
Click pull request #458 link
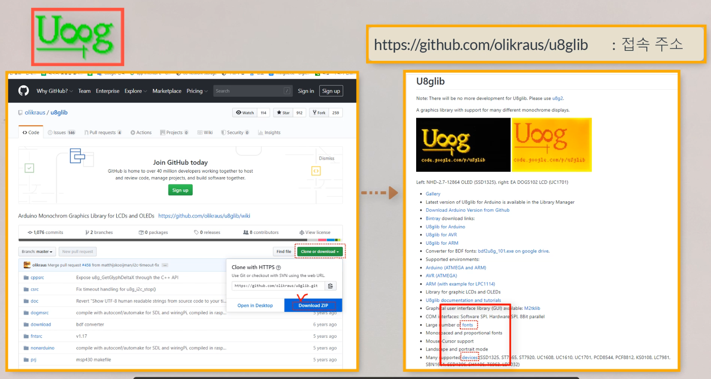tap(86, 265)
